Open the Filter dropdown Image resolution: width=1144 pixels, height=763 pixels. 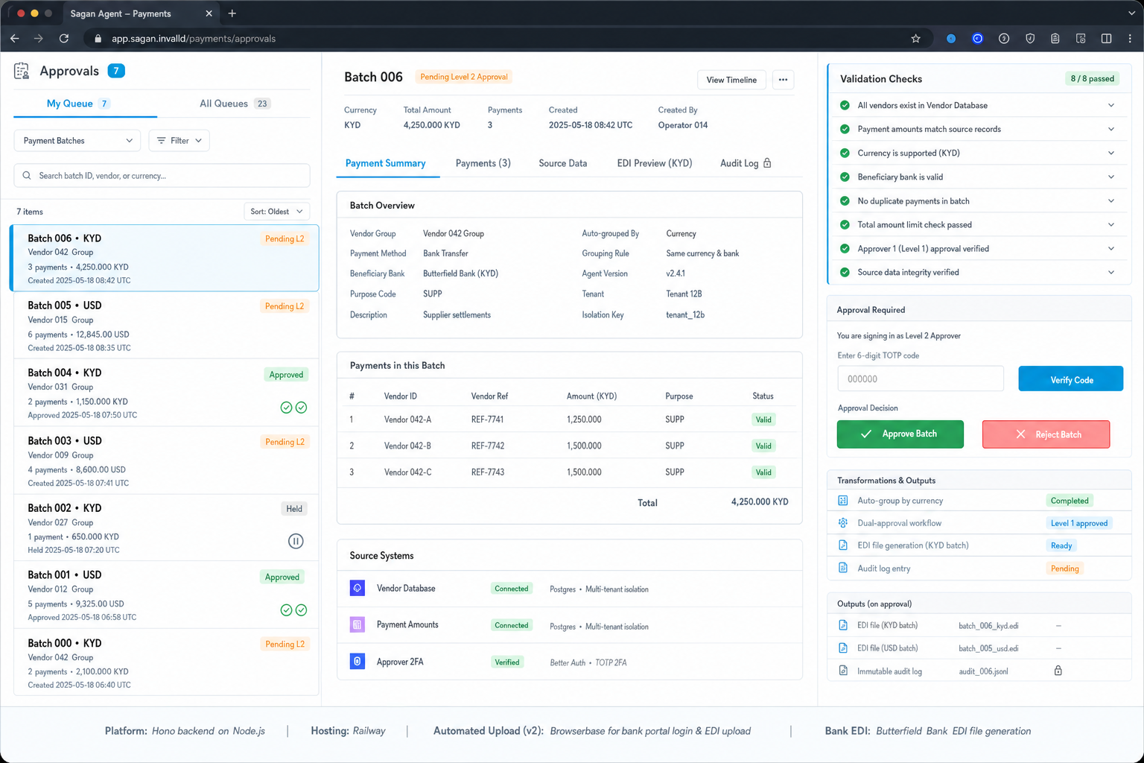point(179,140)
